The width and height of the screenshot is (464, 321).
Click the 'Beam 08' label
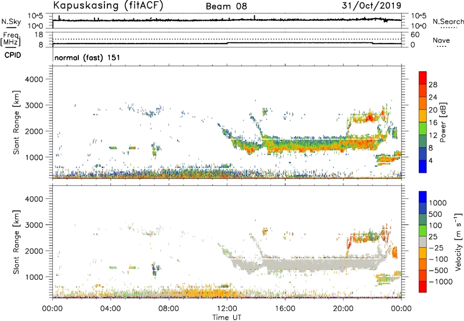point(226,6)
